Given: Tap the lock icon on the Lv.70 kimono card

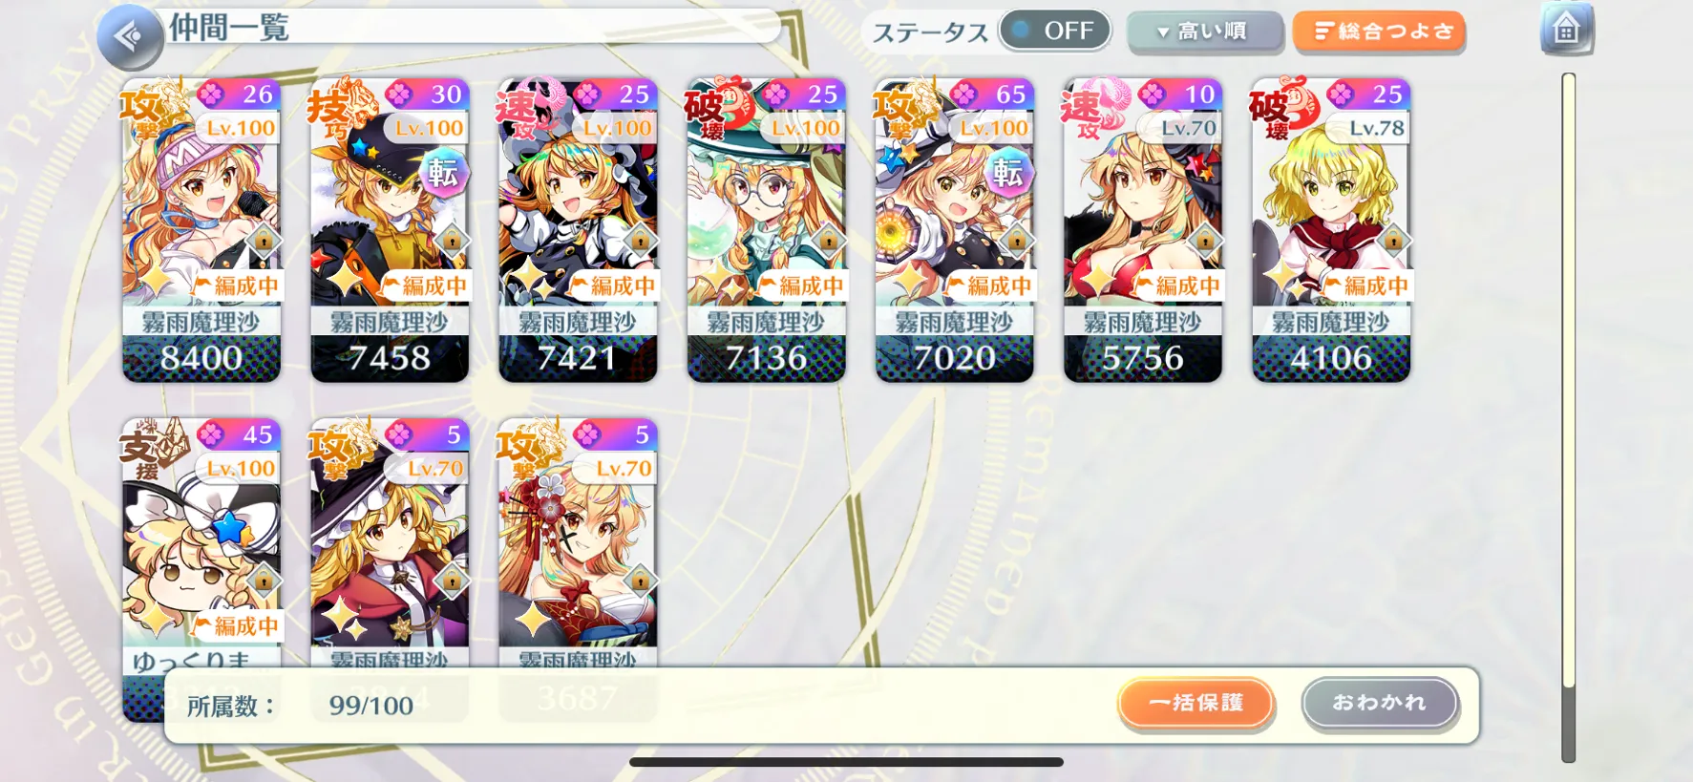Looking at the screenshot, I should (x=641, y=581).
